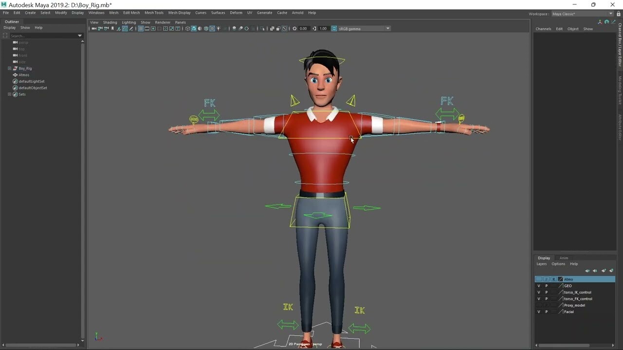Toggle visibility V for the GEO layer
623x350 pixels.
click(539, 286)
